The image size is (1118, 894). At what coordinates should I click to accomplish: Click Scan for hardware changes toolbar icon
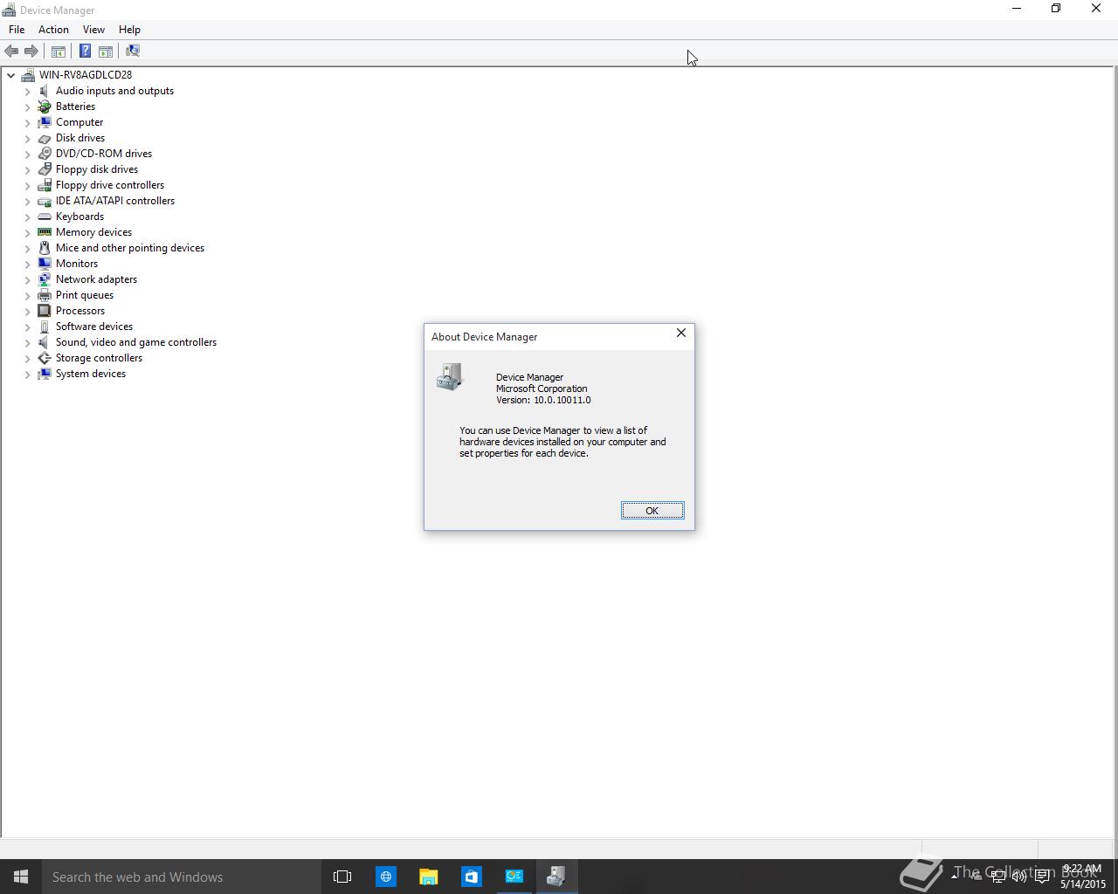133,51
